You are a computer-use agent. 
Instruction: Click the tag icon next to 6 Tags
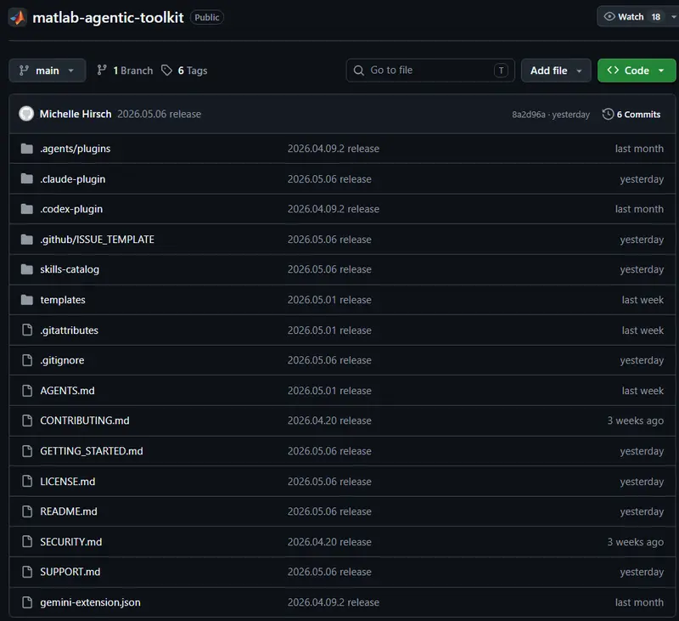click(x=166, y=71)
